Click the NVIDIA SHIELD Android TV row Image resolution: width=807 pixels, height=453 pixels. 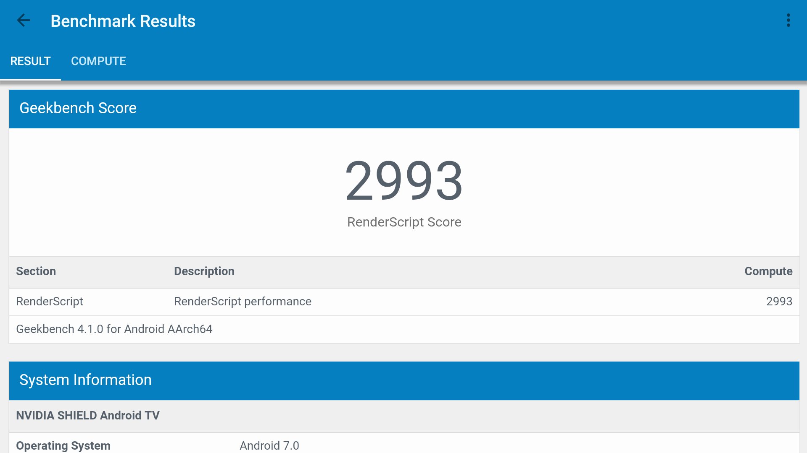coord(404,416)
